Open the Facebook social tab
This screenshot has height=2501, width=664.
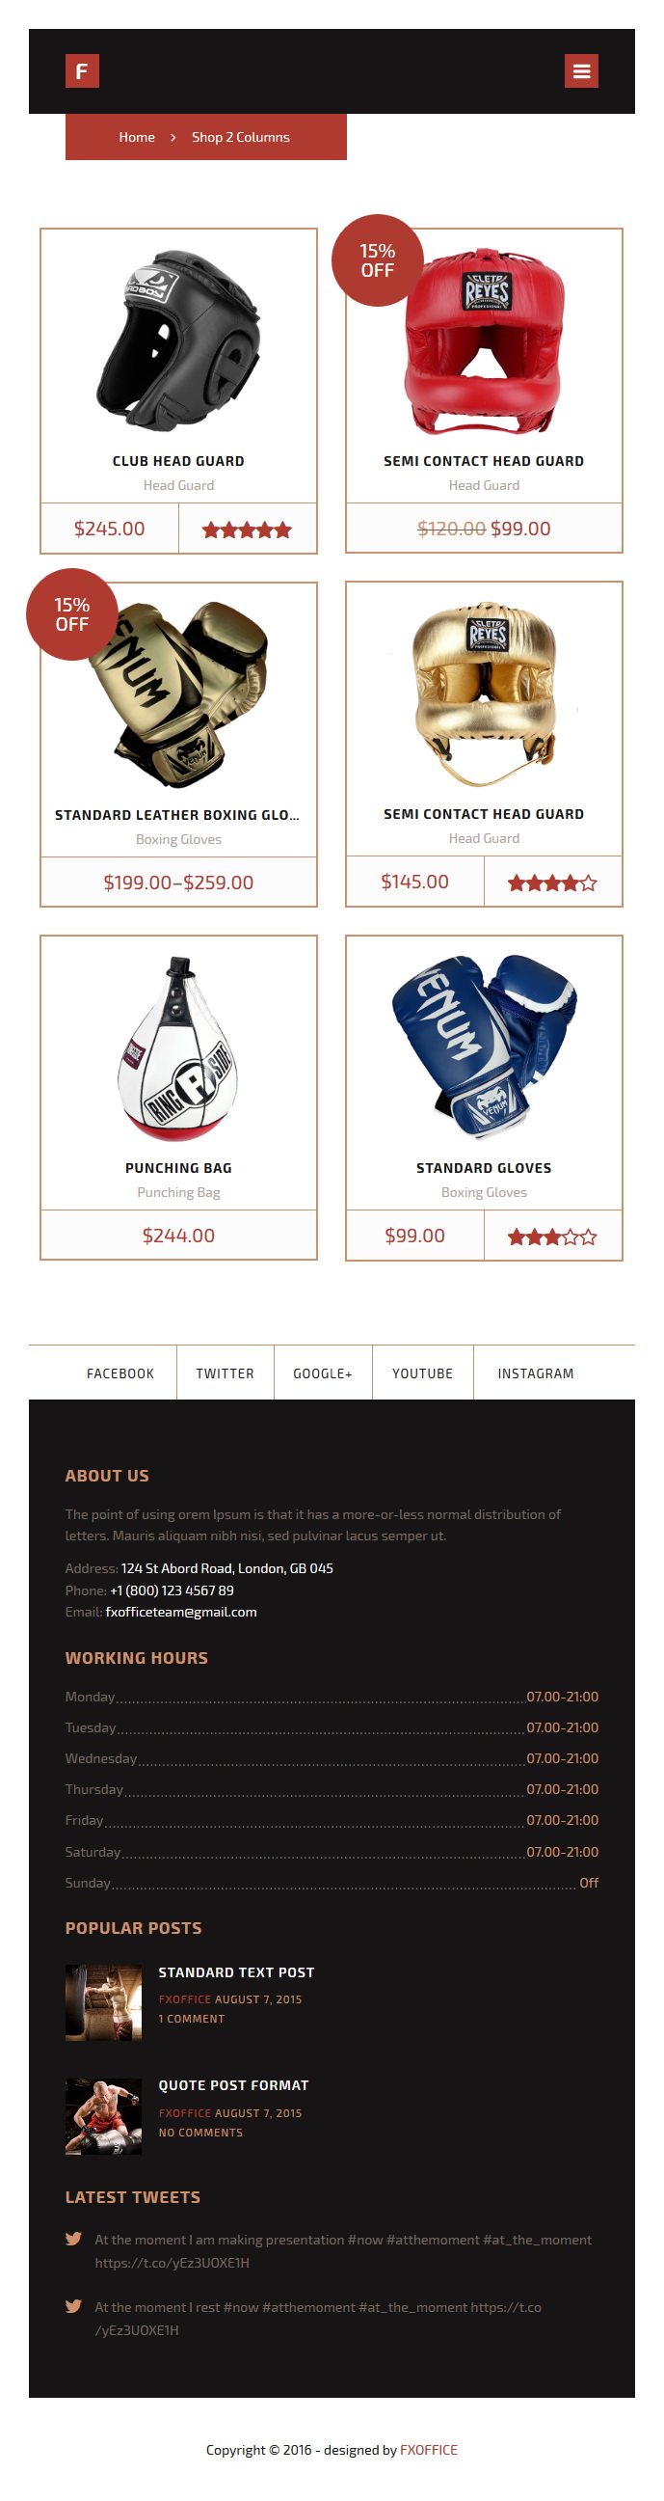[x=120, y=1373]
